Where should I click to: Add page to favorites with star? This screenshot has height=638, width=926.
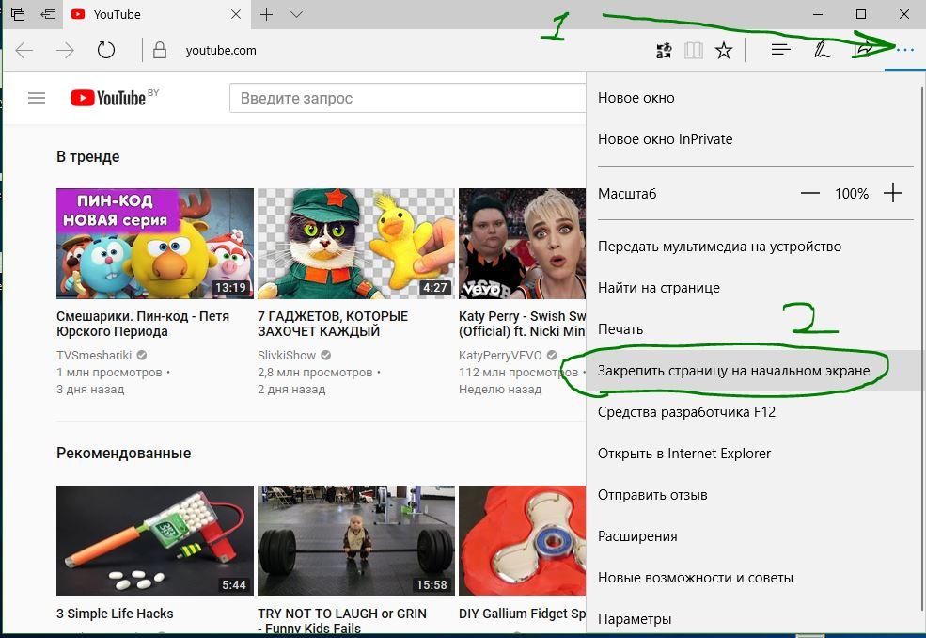click(724, 50)
